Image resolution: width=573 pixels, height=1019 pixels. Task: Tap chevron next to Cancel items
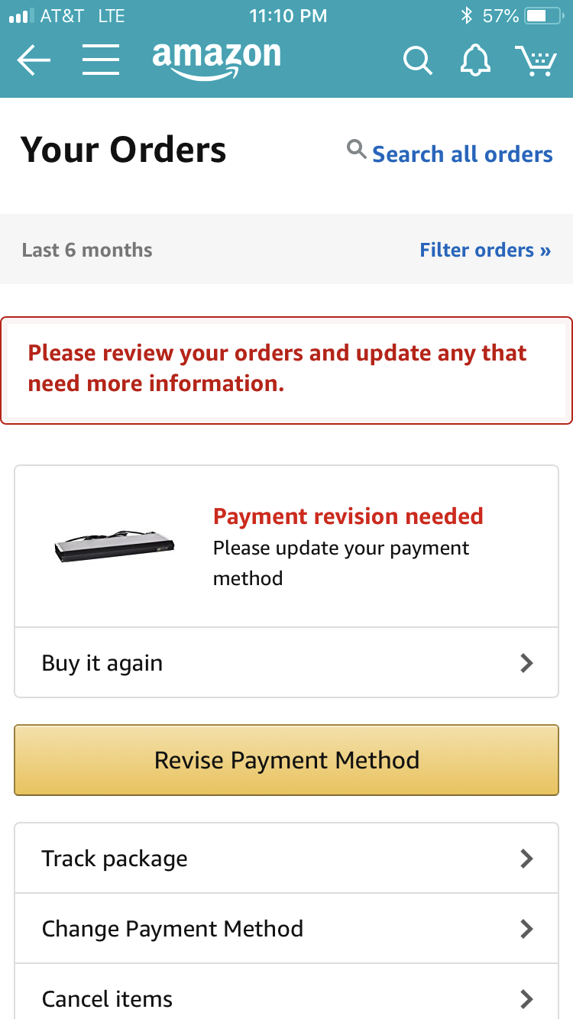(x=526, y=998)
